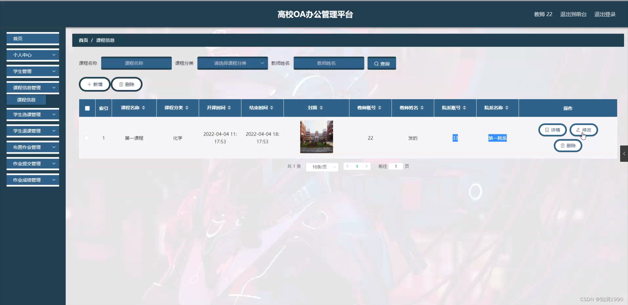Collapse the page with the right-edge arrow
The image size is (628, 305).
click(624, 154)
